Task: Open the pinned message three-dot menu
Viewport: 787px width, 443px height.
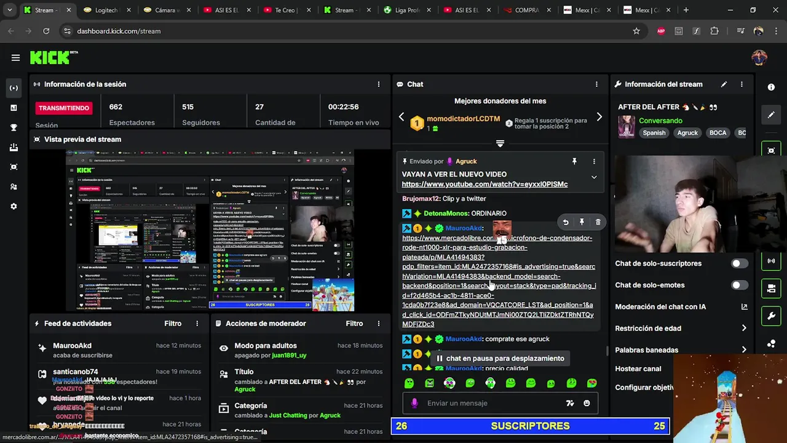Action: pyautogui.click(x=594, y=161)
